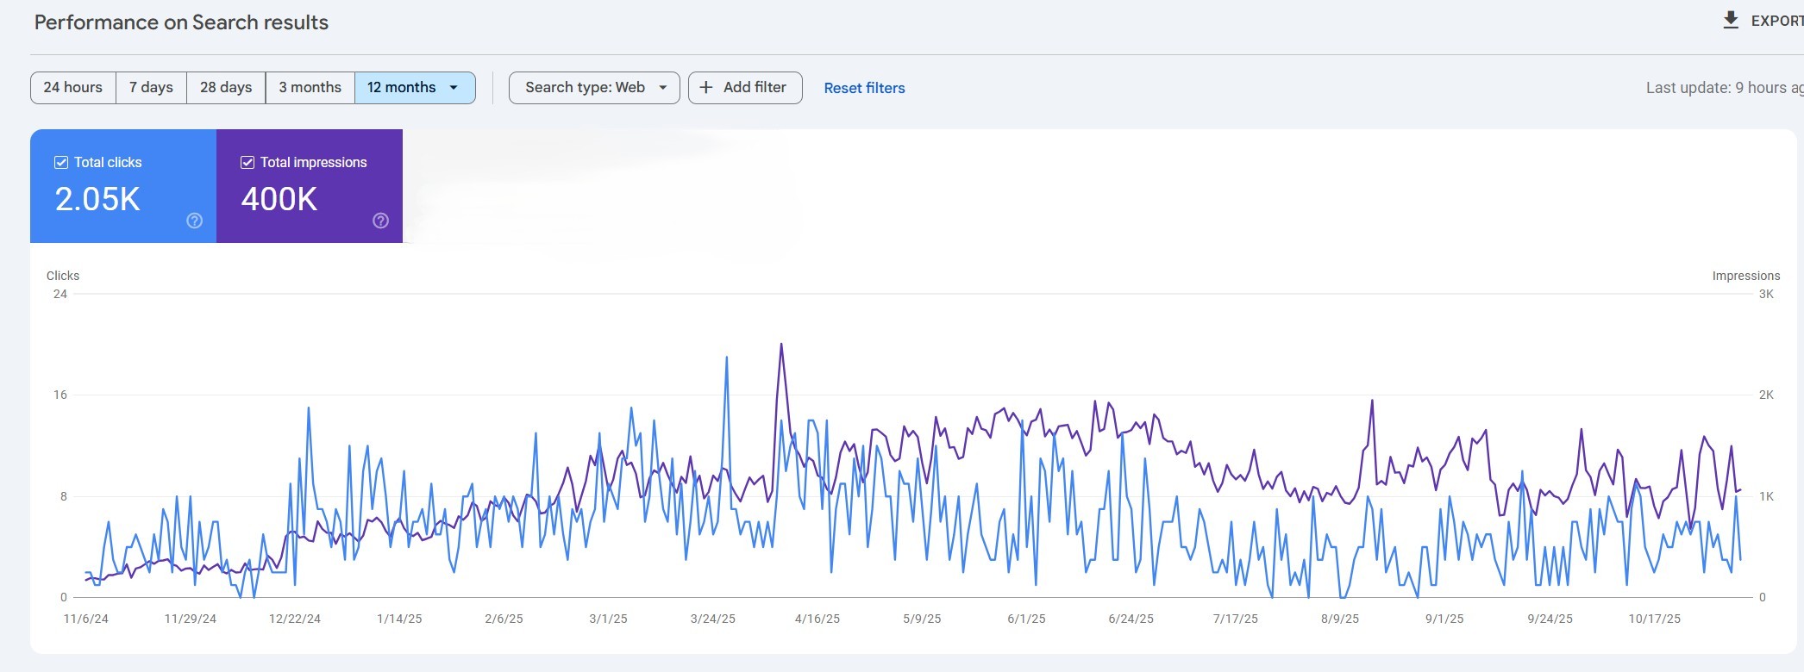The image size is (1804, 672).
Task: Click the plus icon in Add filter
Action: tap(706, 88)
